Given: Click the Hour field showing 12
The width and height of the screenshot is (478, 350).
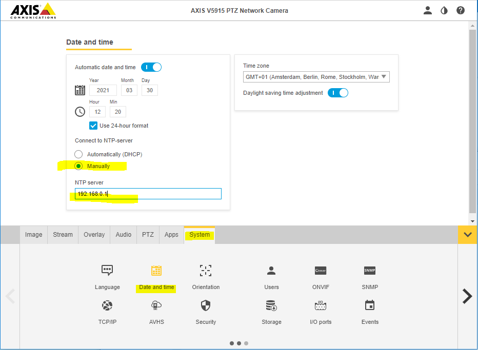Looking at the screenshot, I should tap(97, 112).
